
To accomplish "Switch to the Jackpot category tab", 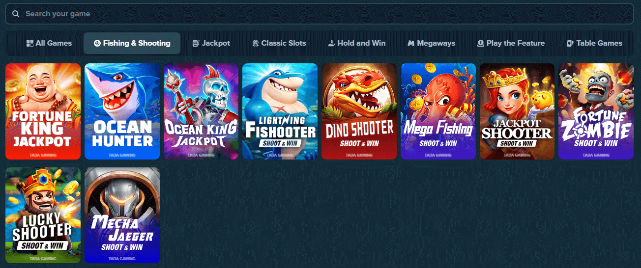I will [x=211, y=43].
